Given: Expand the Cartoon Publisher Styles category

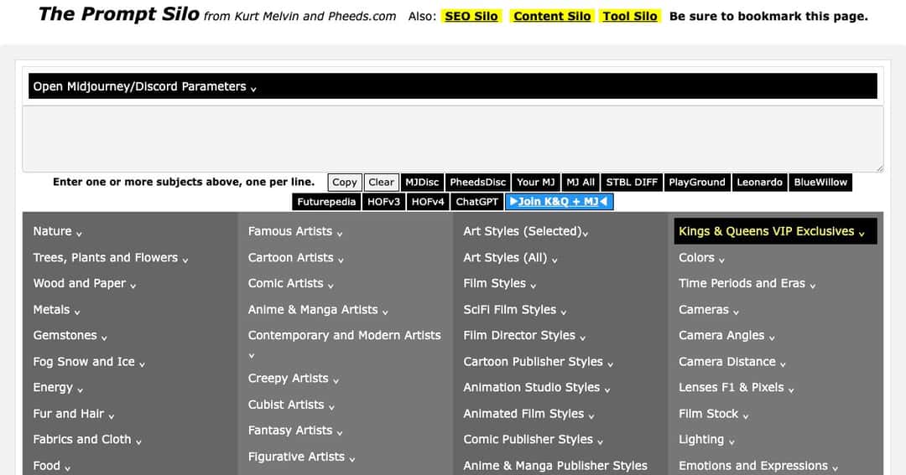Looking at the screenshot, I should [x=539, y=362].
